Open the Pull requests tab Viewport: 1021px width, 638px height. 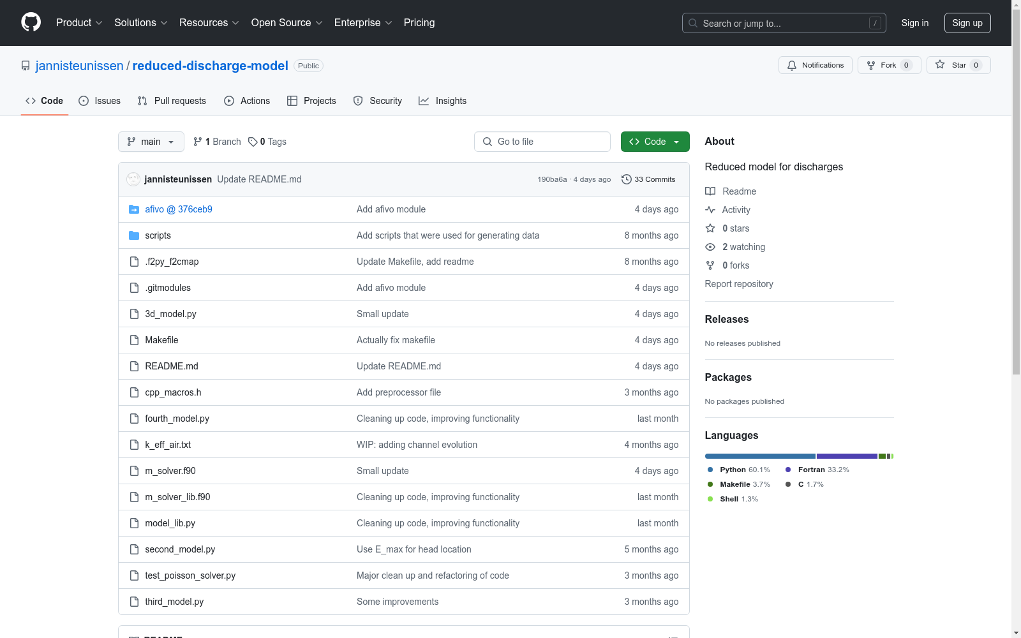coord(172,101)
